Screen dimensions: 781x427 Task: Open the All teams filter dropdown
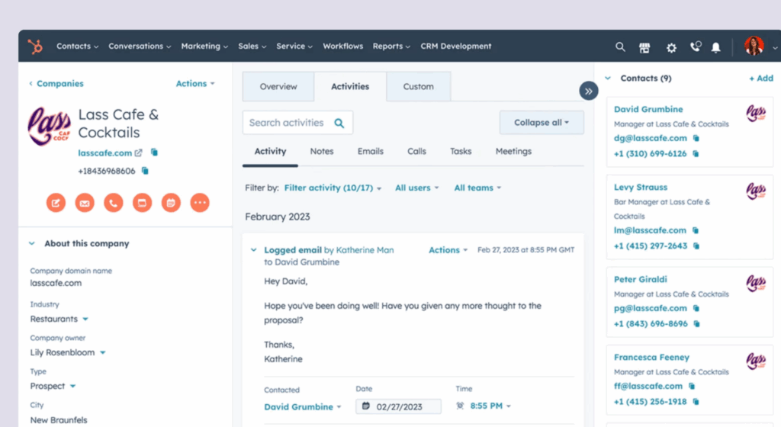477,188
